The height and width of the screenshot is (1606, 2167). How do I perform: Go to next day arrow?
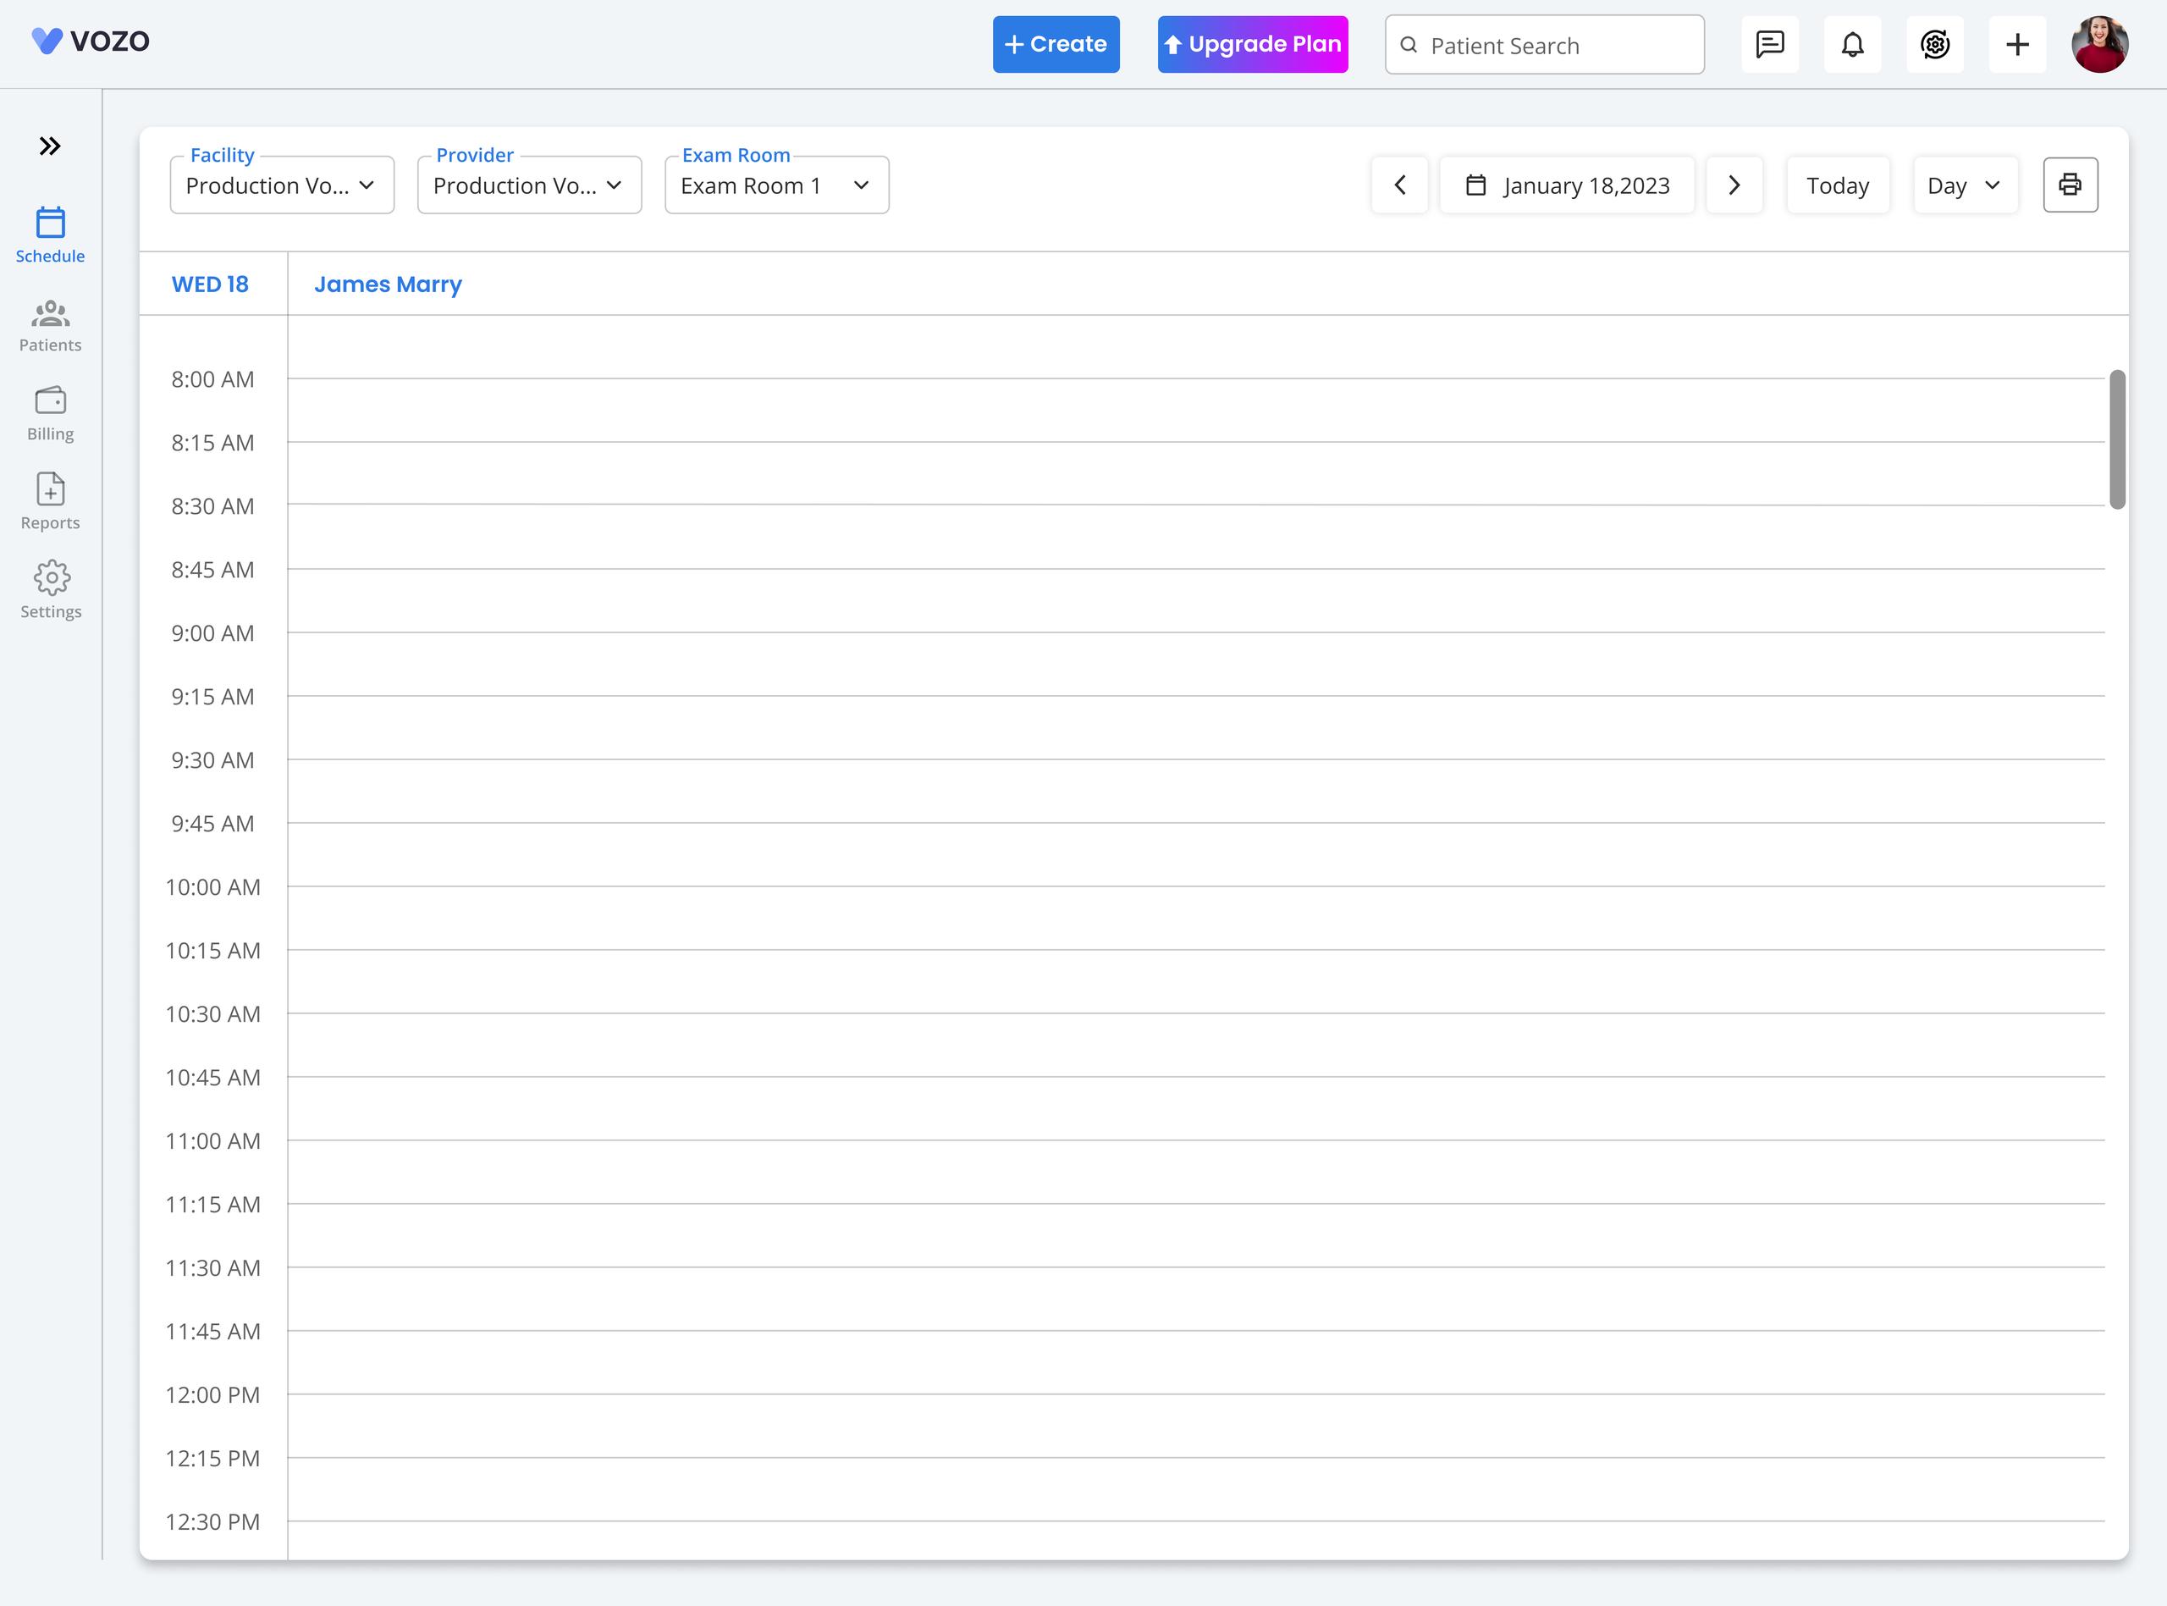(1734, 185)
